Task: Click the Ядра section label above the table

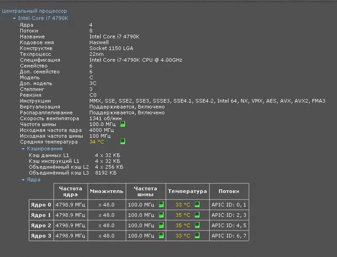Action: (34, 180)
